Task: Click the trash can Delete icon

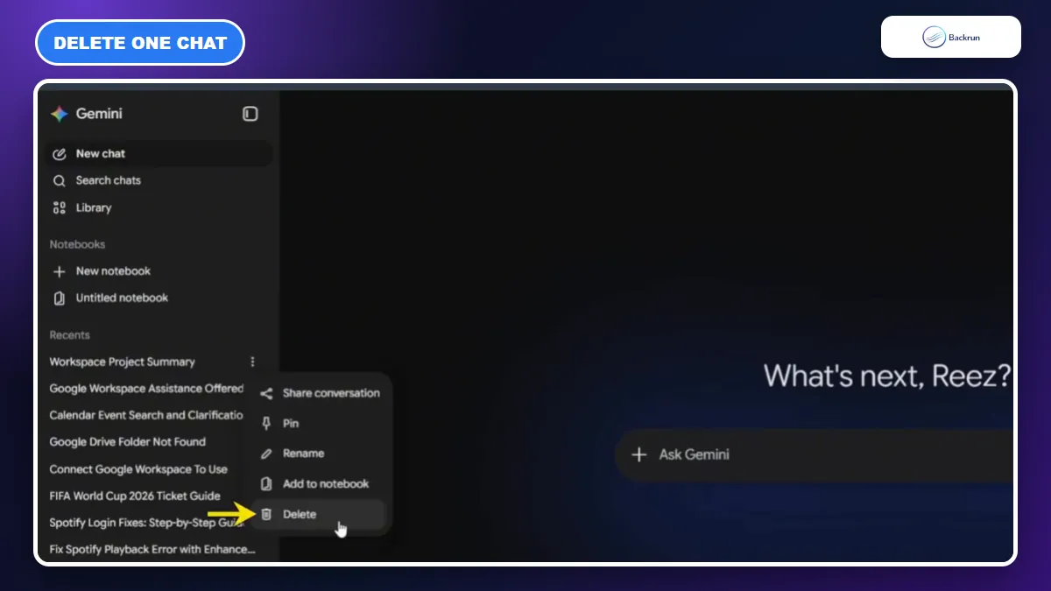Action: tap(266, 515)
